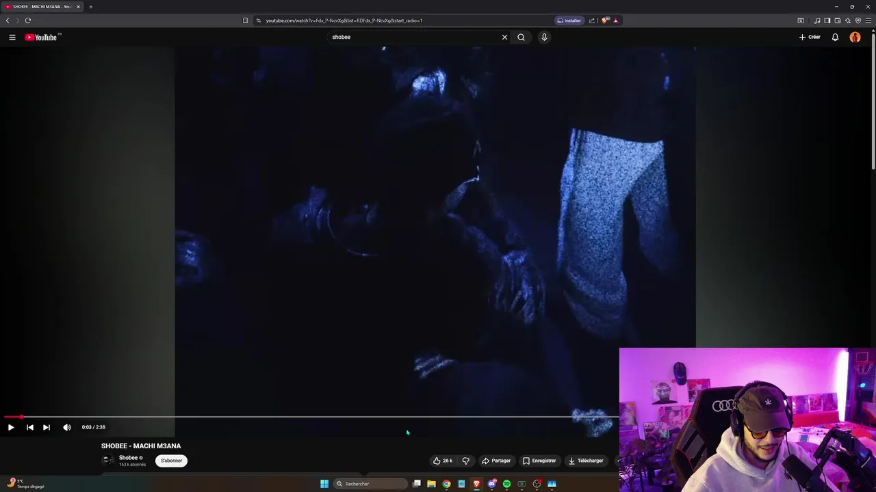Click the site settings icon in address bar
Image resolution: width=876 pixels, height=492 pixels.
click(259, 20)
